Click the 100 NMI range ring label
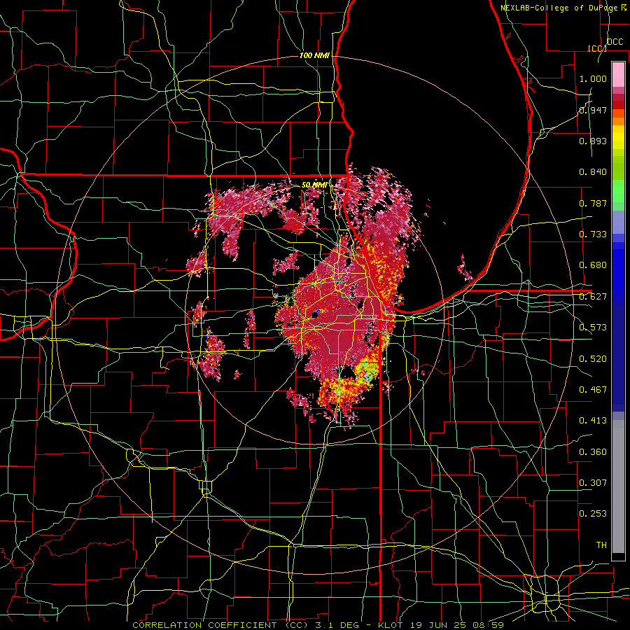630x630 pixels. 314,55
